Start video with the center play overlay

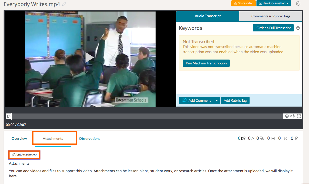click(89, 57)
